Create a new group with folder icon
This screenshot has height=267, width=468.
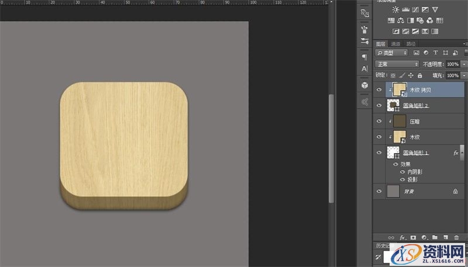[x=435, y=238]
